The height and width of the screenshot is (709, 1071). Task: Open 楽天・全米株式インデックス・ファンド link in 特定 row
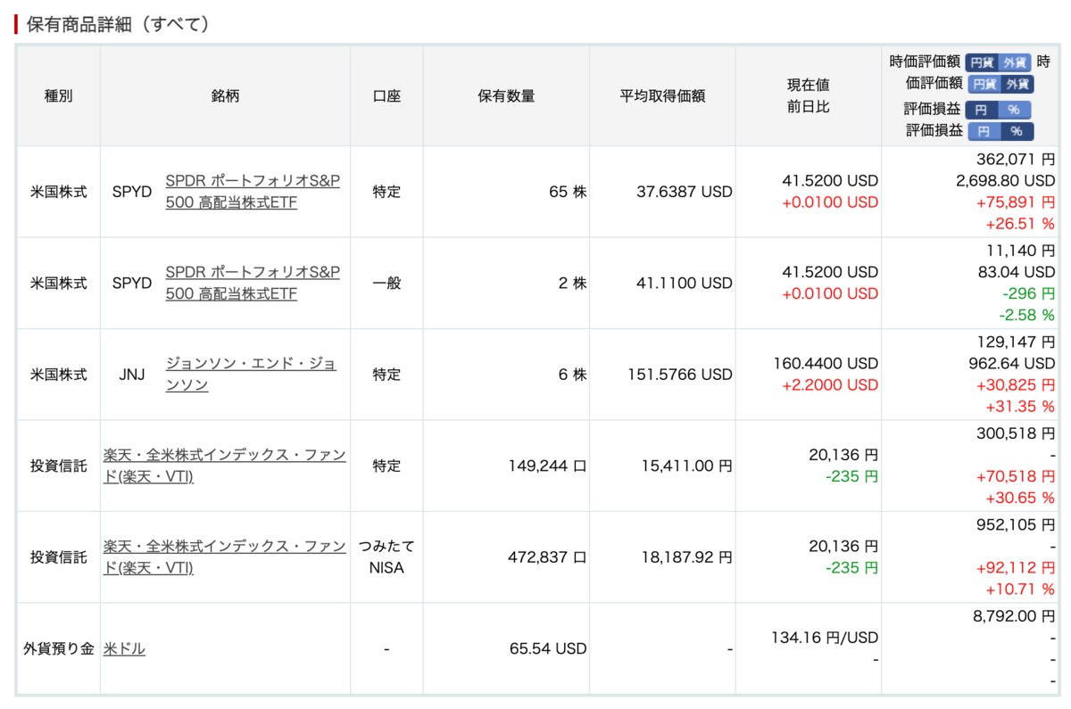click(x=225, y=466)
